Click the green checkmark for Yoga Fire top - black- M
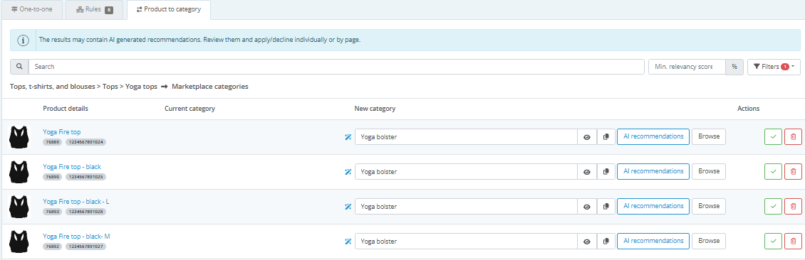The image size is (805, 260). tap(773, 241)
